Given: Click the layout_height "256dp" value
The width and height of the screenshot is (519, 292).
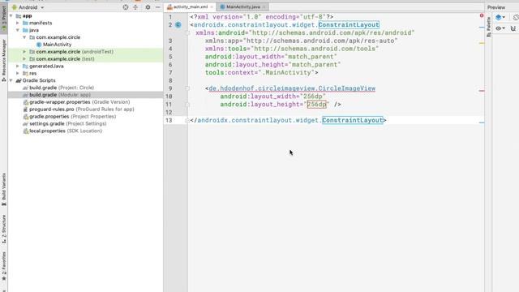Looking at the screenshot, I should (316, 105).
